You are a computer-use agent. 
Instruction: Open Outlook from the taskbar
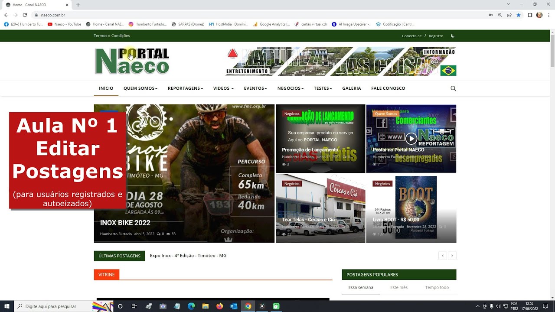(234, 306)
